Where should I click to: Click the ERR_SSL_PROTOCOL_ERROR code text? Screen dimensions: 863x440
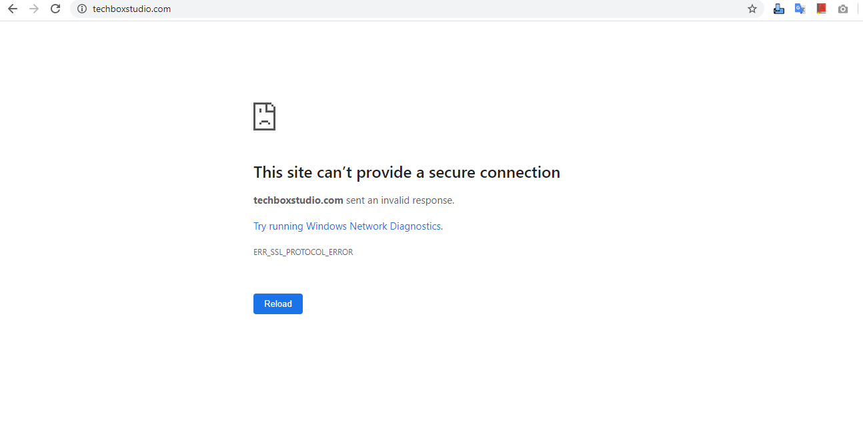(303, 252)
